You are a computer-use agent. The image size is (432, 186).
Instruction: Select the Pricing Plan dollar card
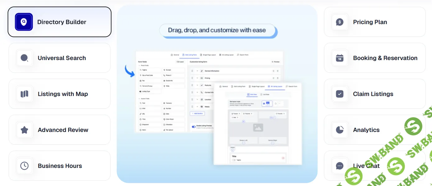pos(375,22)
